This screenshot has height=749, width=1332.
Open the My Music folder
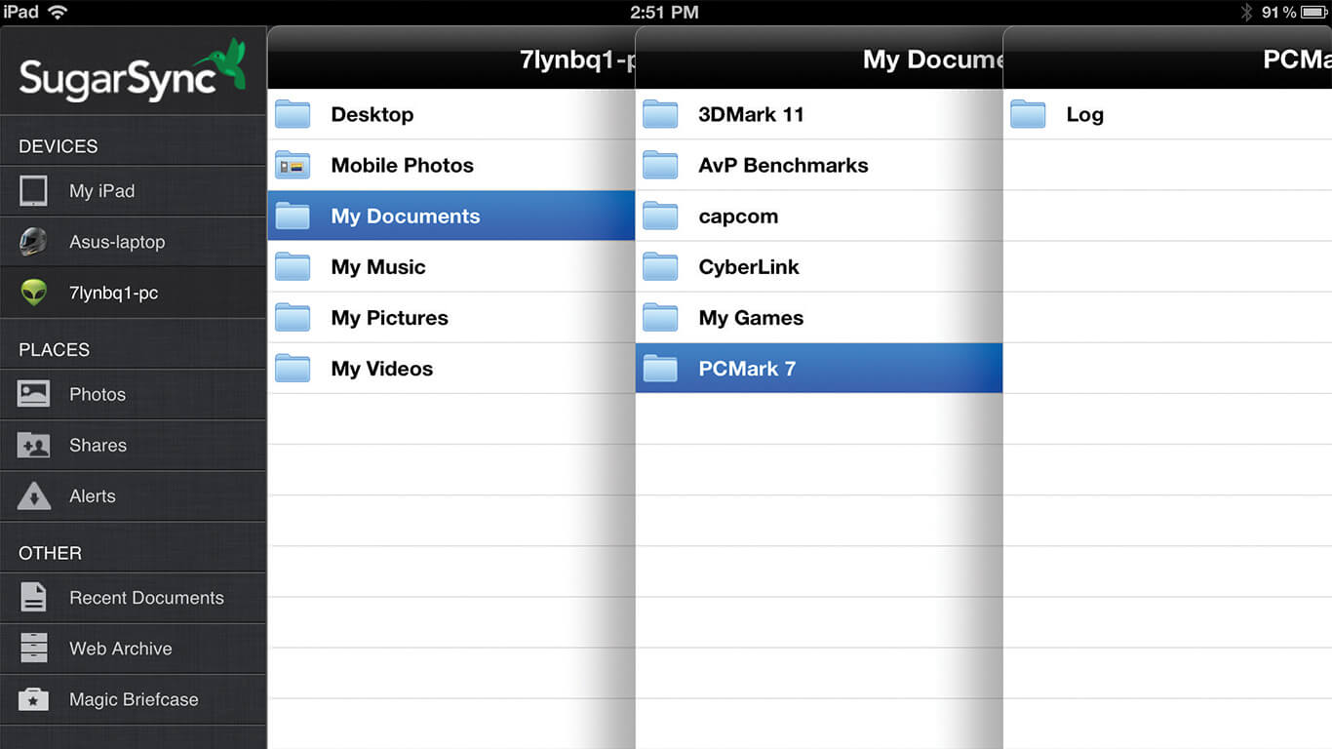(377, 266)
